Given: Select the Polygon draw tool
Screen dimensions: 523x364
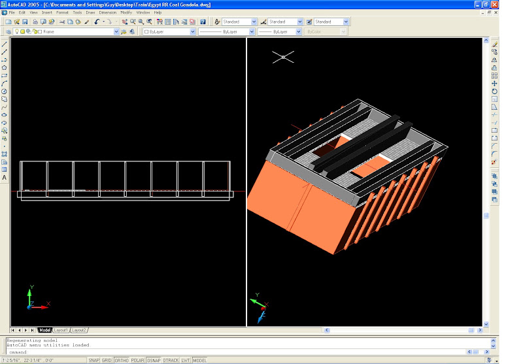Looking at the screenshot, I should point(5,68).
